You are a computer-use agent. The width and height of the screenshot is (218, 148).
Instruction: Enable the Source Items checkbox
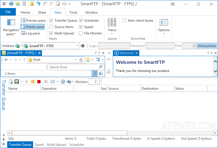[x=51, y=27]
